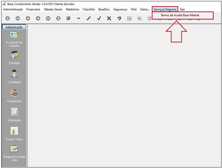The height and width of the screenshot is (168, 222).
Task: Click the Administração panel header button
Action: pyautogui.click(x=14, y=27)
